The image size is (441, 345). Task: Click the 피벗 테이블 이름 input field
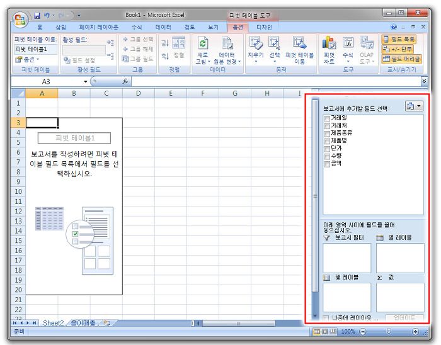point(36,50)
